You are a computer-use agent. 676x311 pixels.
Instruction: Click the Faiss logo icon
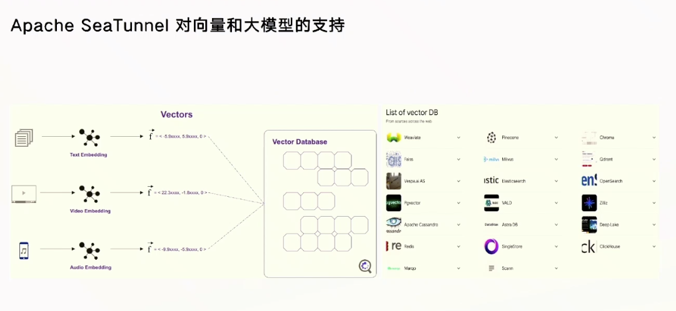click(x=393, y=159)
